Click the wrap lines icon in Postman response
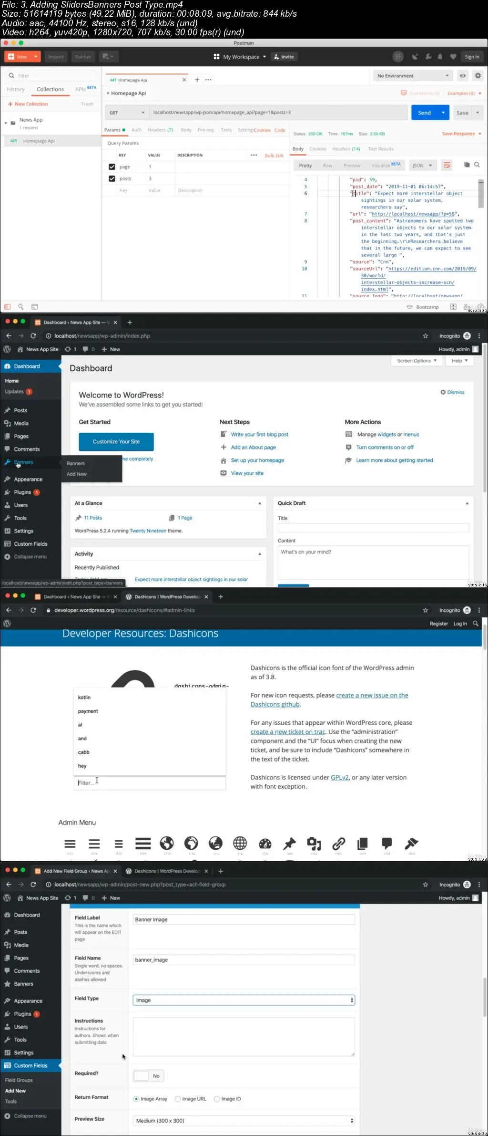 (x=447, y=165)
